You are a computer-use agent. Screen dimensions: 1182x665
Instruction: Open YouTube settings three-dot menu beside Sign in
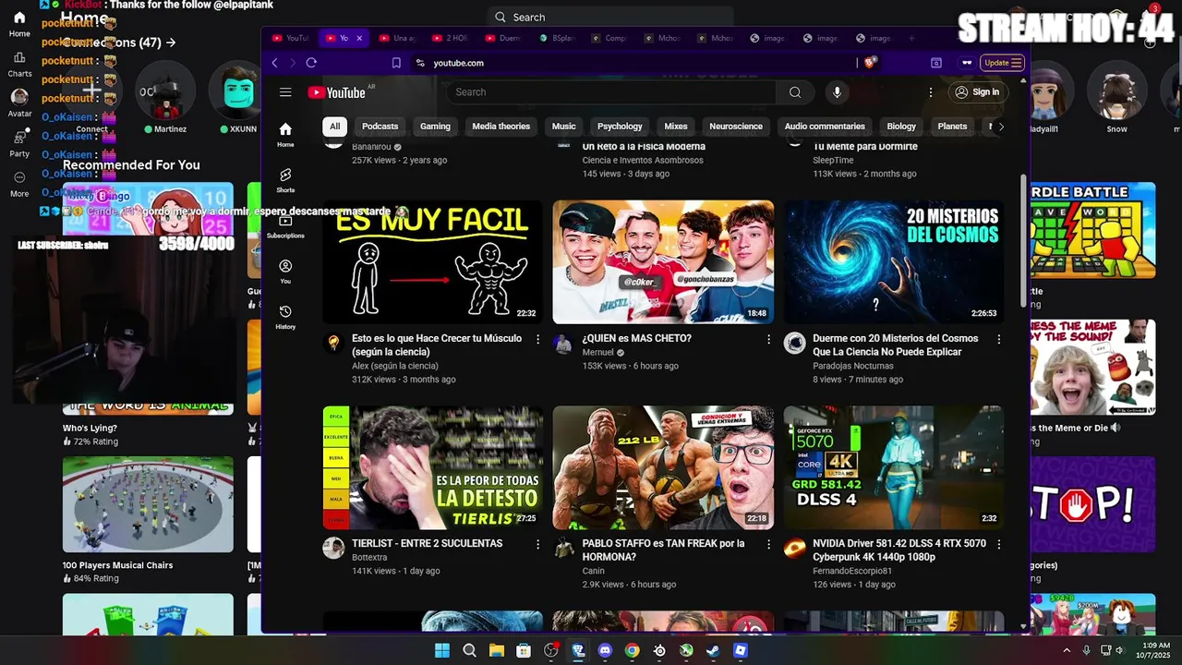(x=931, y=92)
